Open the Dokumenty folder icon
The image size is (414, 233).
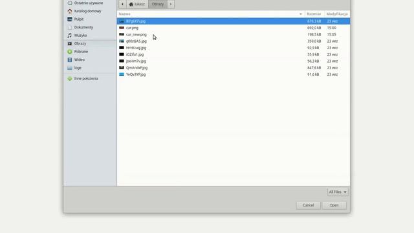click(x=70, y=27)
